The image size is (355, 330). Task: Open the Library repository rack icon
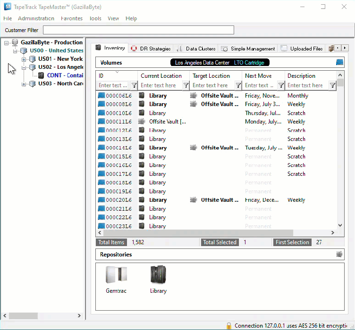pos(158,274)
